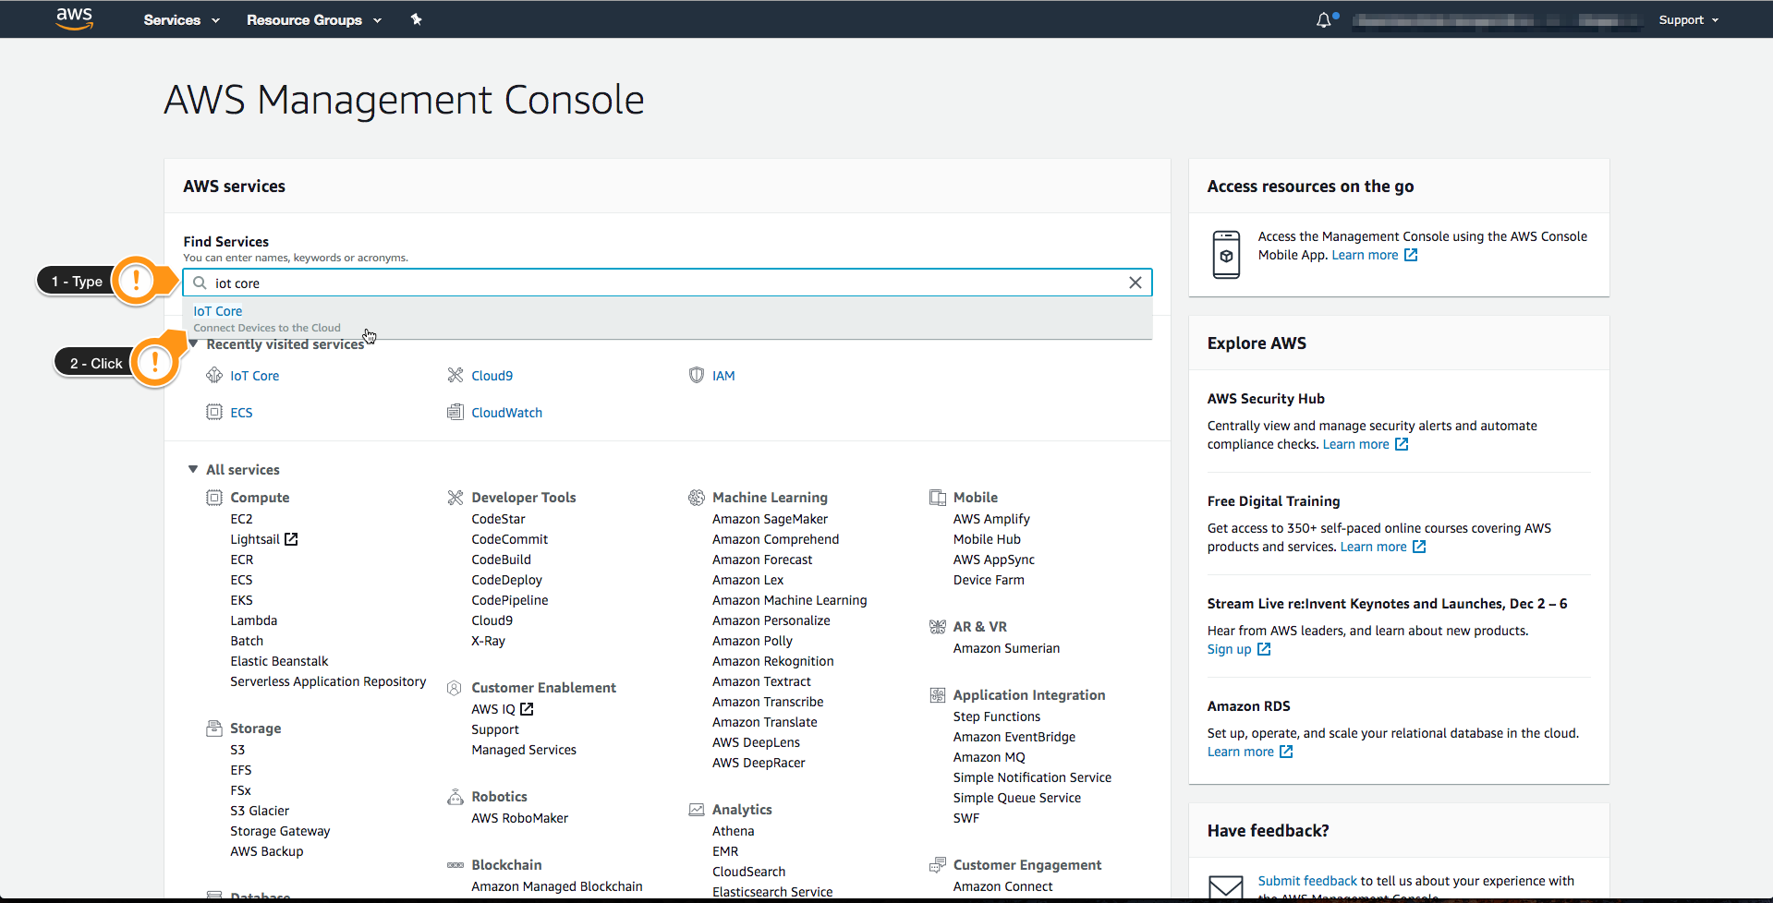Click the ECS icon in recently visited

[x=214, y=412]
